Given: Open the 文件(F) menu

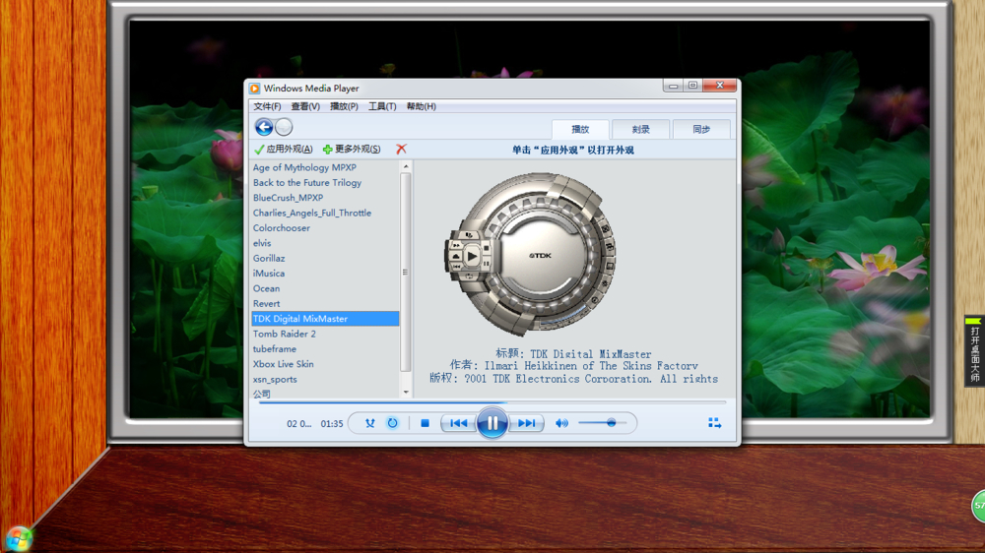Looking at the screenshot, I should coord(267,106).
